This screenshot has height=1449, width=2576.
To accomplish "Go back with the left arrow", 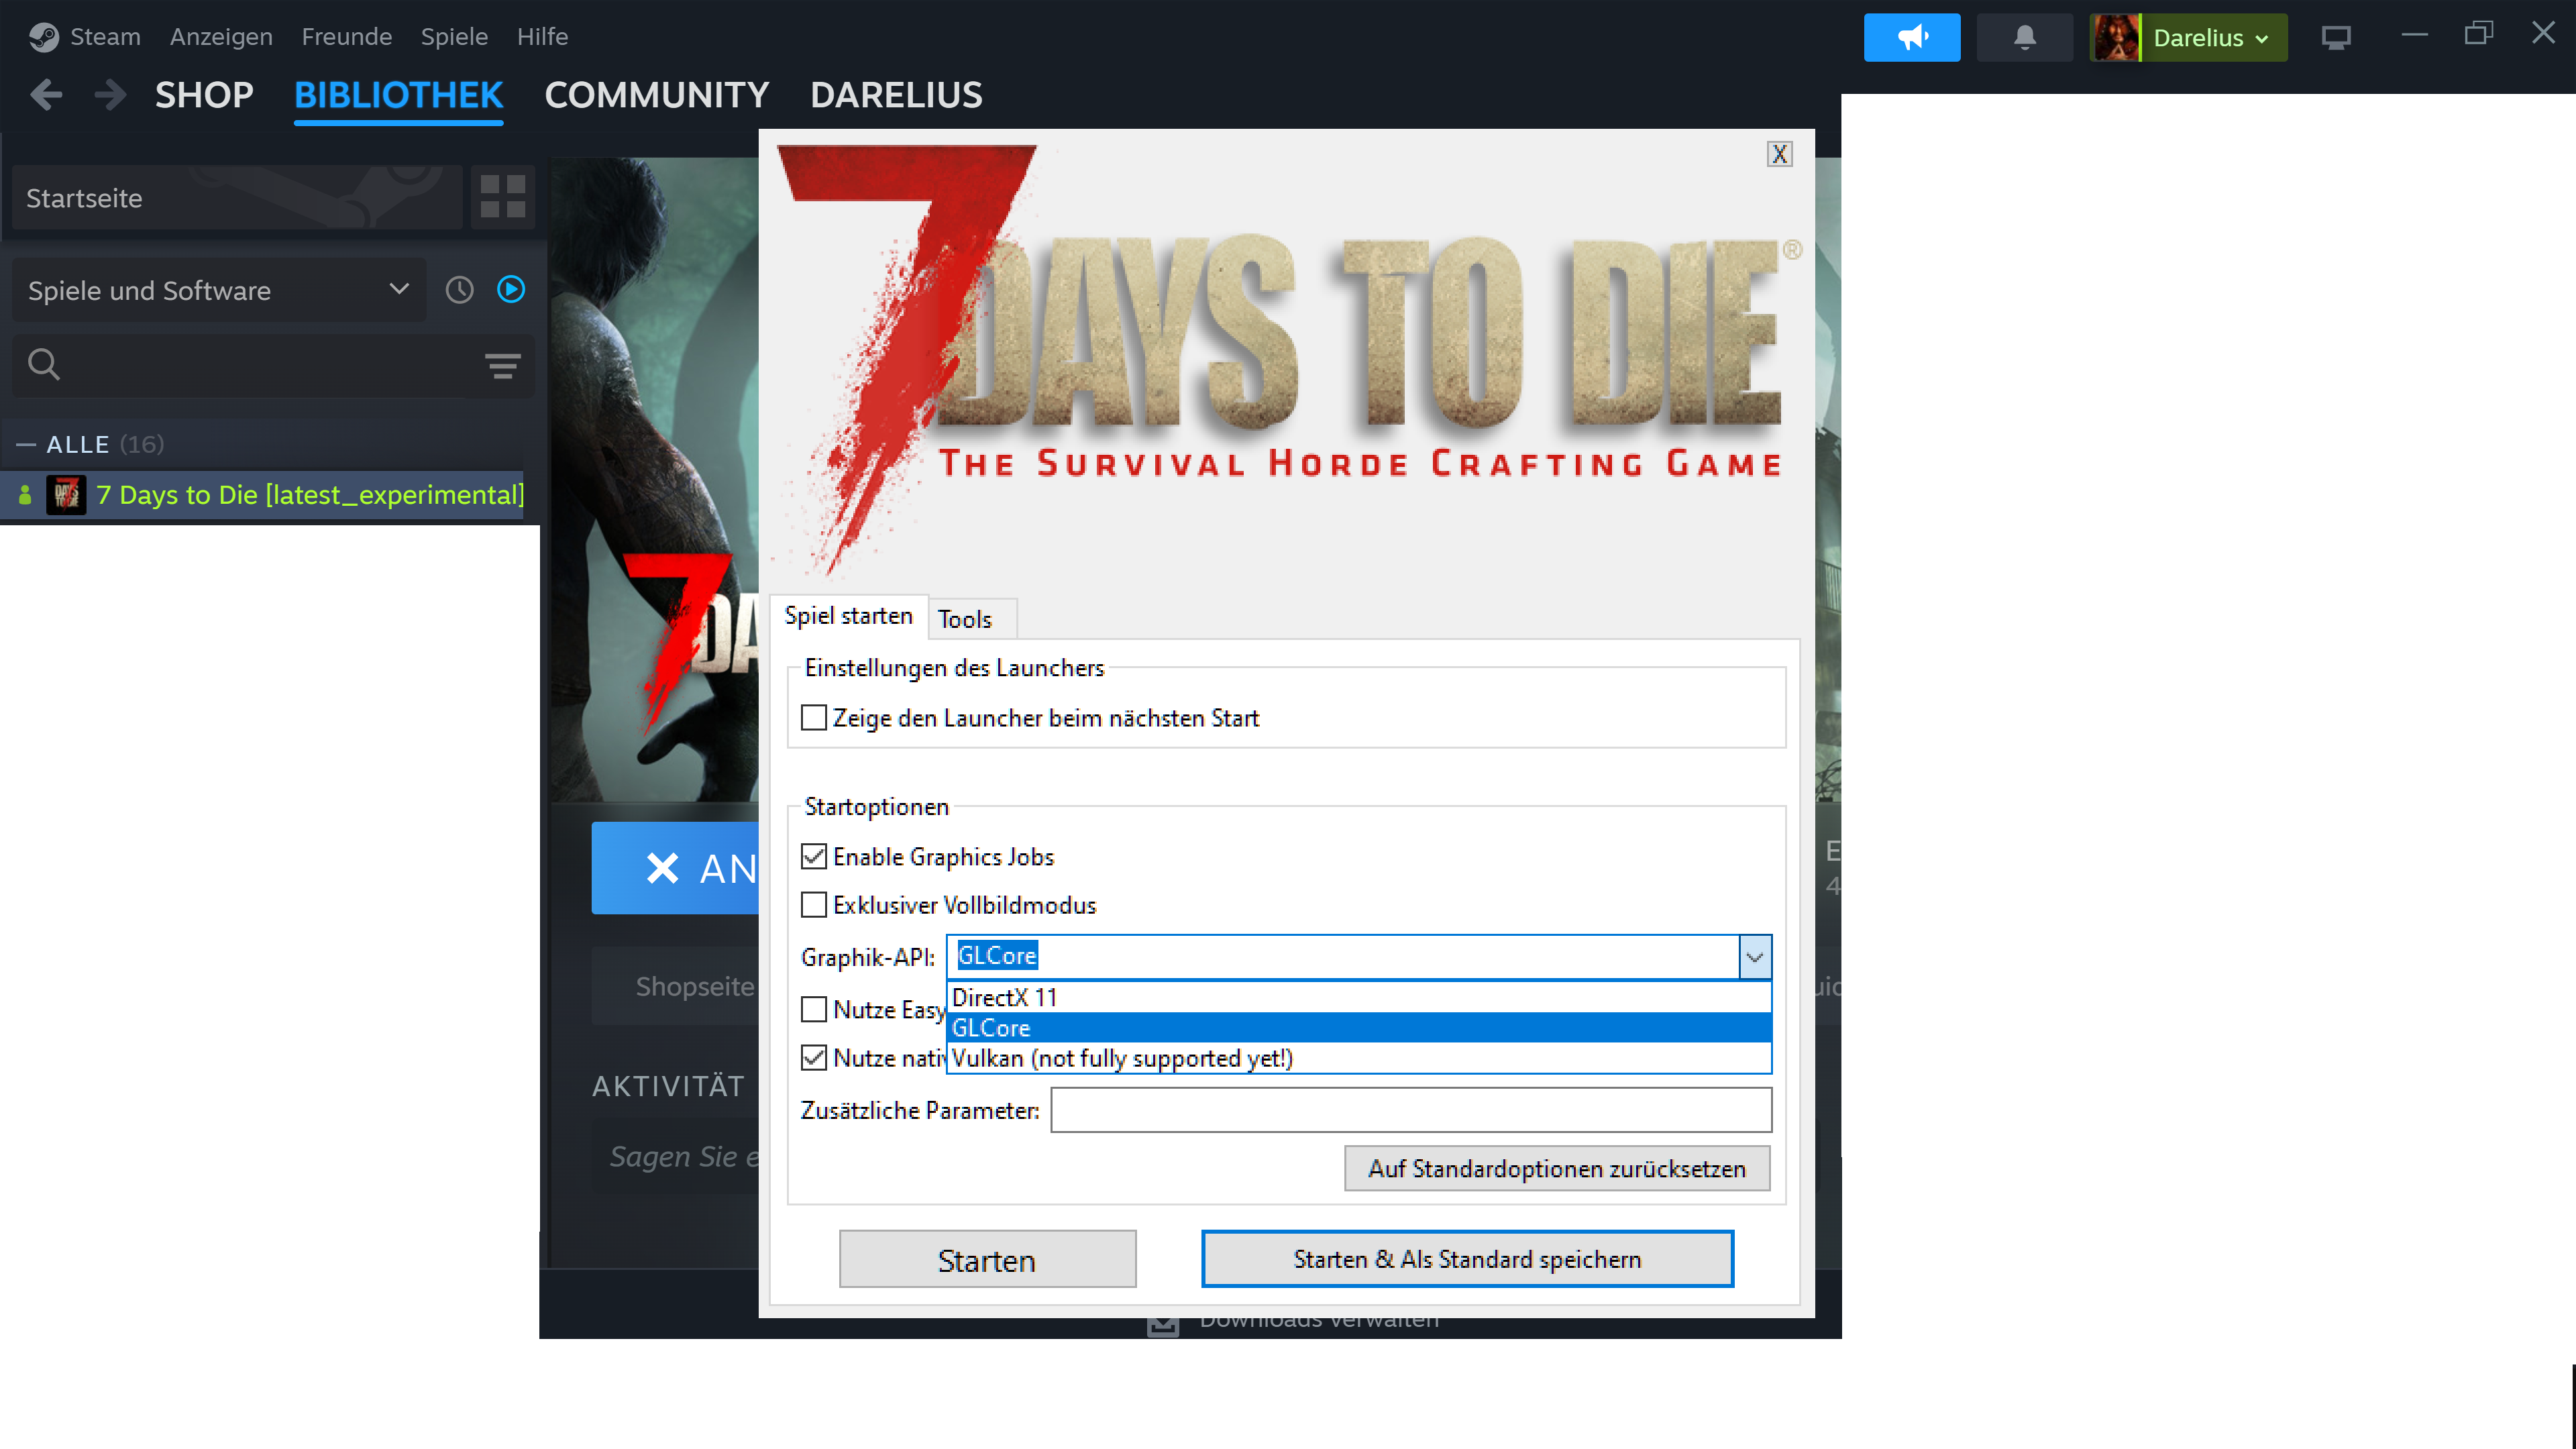I will (x=46, y=95).
